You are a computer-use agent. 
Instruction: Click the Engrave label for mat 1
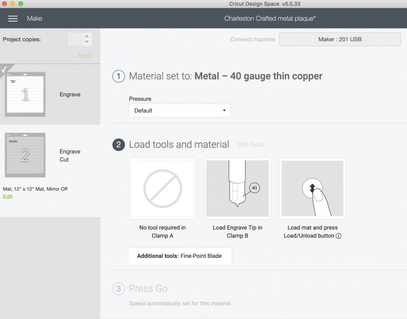point(70,94)
